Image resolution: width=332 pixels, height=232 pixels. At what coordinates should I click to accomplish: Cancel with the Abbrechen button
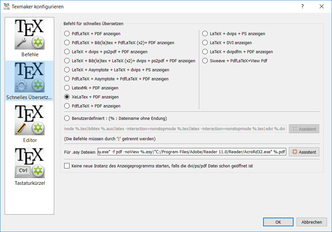pyautogui.click(x=312, y=222)
